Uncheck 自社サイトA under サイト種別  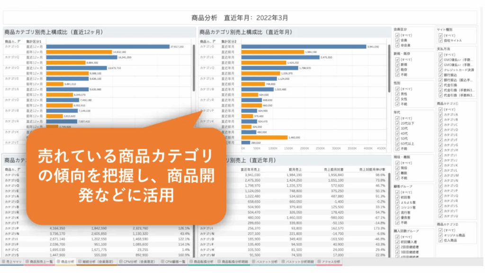click(440, 41)
